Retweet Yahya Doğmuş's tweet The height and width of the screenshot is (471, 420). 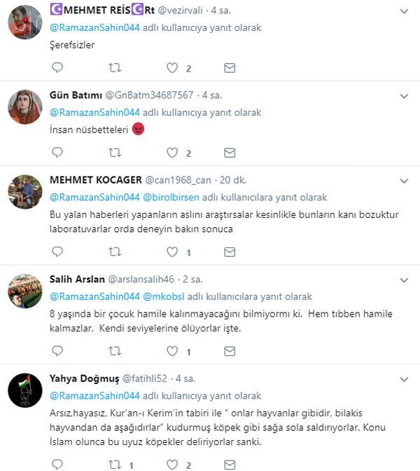[x=115, y=465]
